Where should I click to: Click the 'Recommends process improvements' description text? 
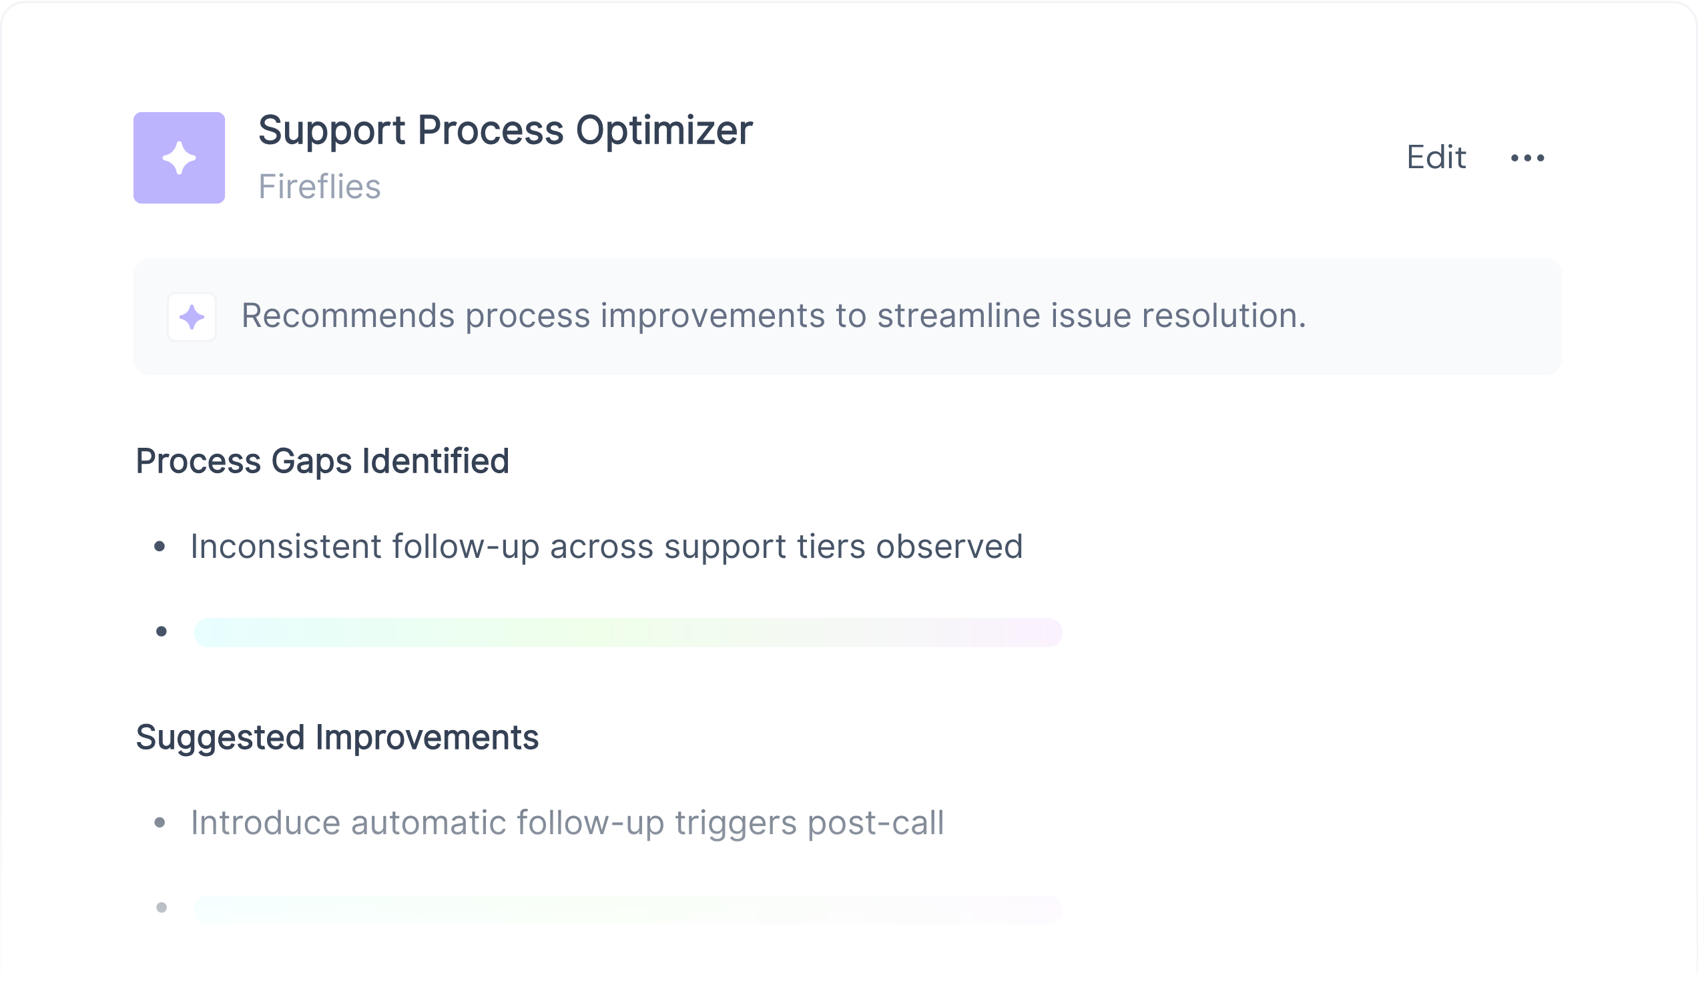point(773,316)
